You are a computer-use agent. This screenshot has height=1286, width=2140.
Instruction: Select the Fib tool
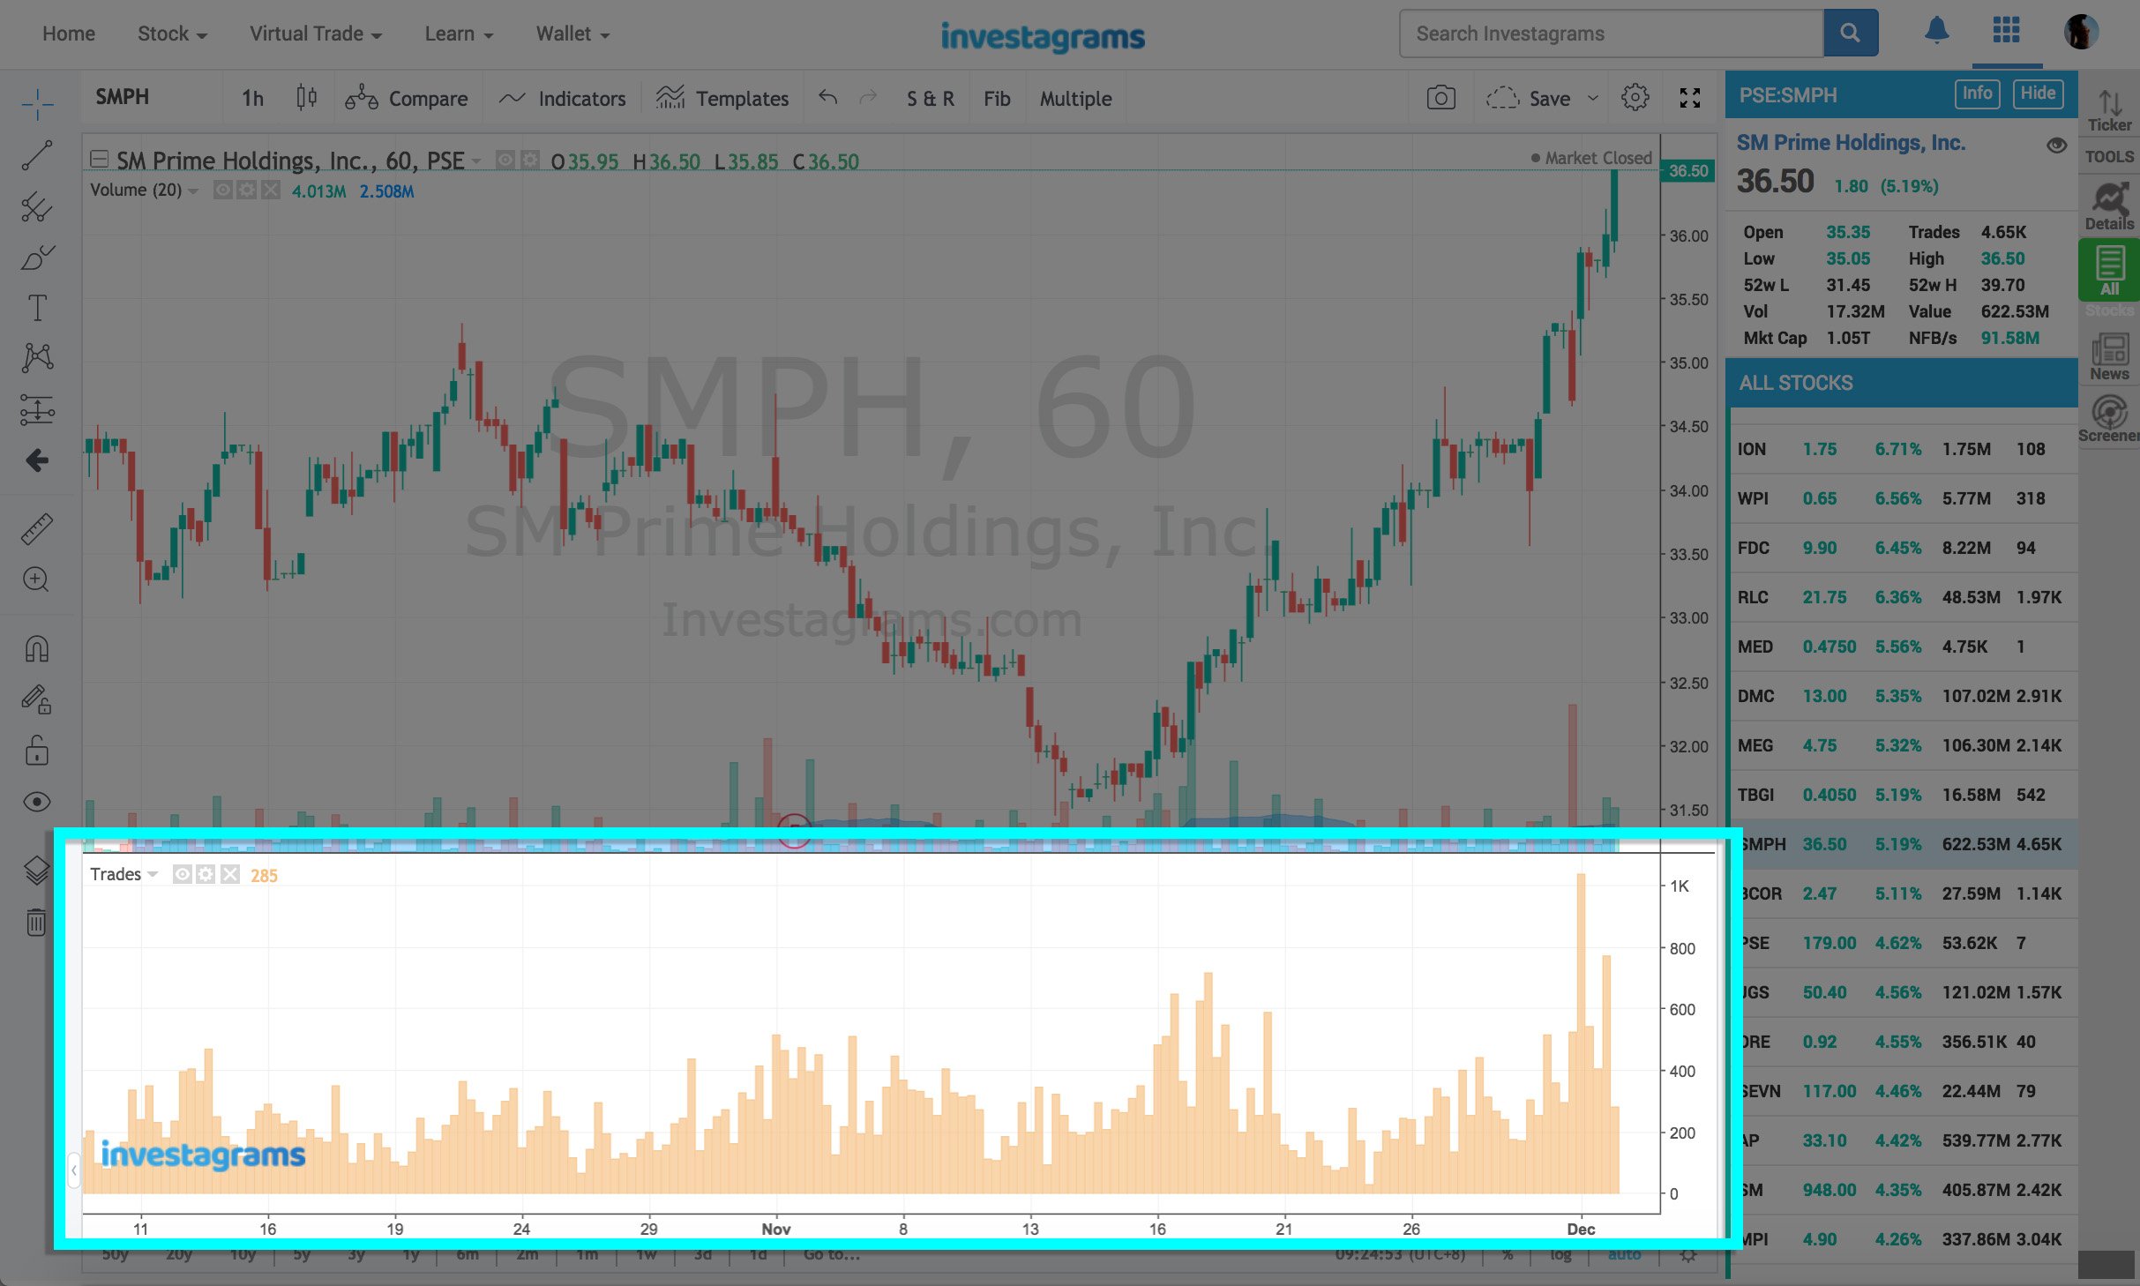coord(996,98)
